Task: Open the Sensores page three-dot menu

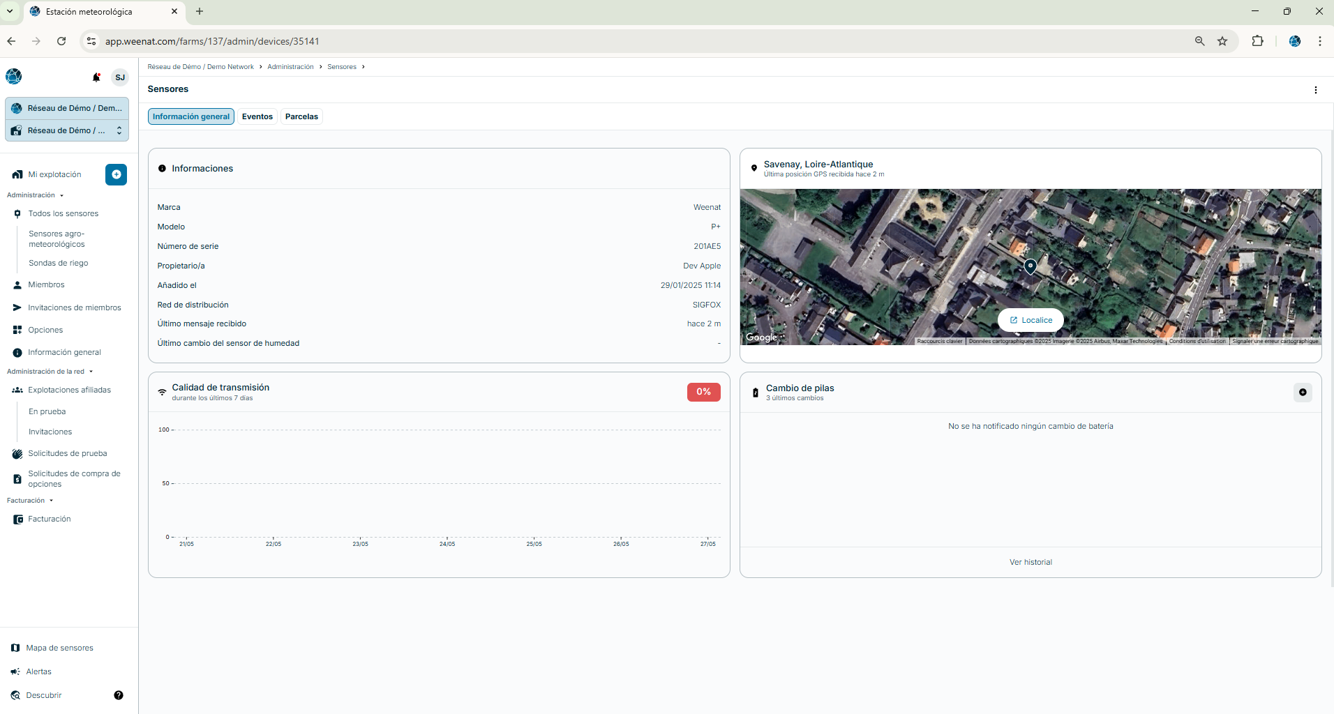Action: [x=1316, y=90]
